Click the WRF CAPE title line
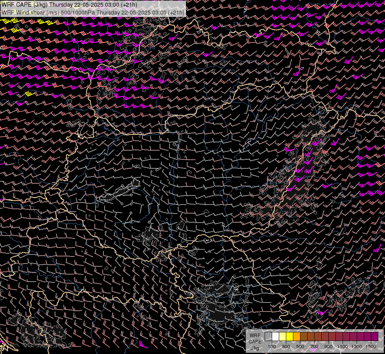Viewport: 385px width, 354px height. coord(69,5)
